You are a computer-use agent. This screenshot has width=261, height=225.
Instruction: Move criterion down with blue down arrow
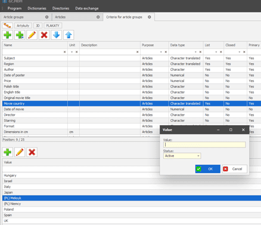(57, 35)
